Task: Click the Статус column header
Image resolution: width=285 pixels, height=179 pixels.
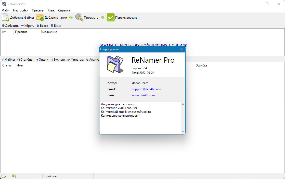Action: coord(7,65)
